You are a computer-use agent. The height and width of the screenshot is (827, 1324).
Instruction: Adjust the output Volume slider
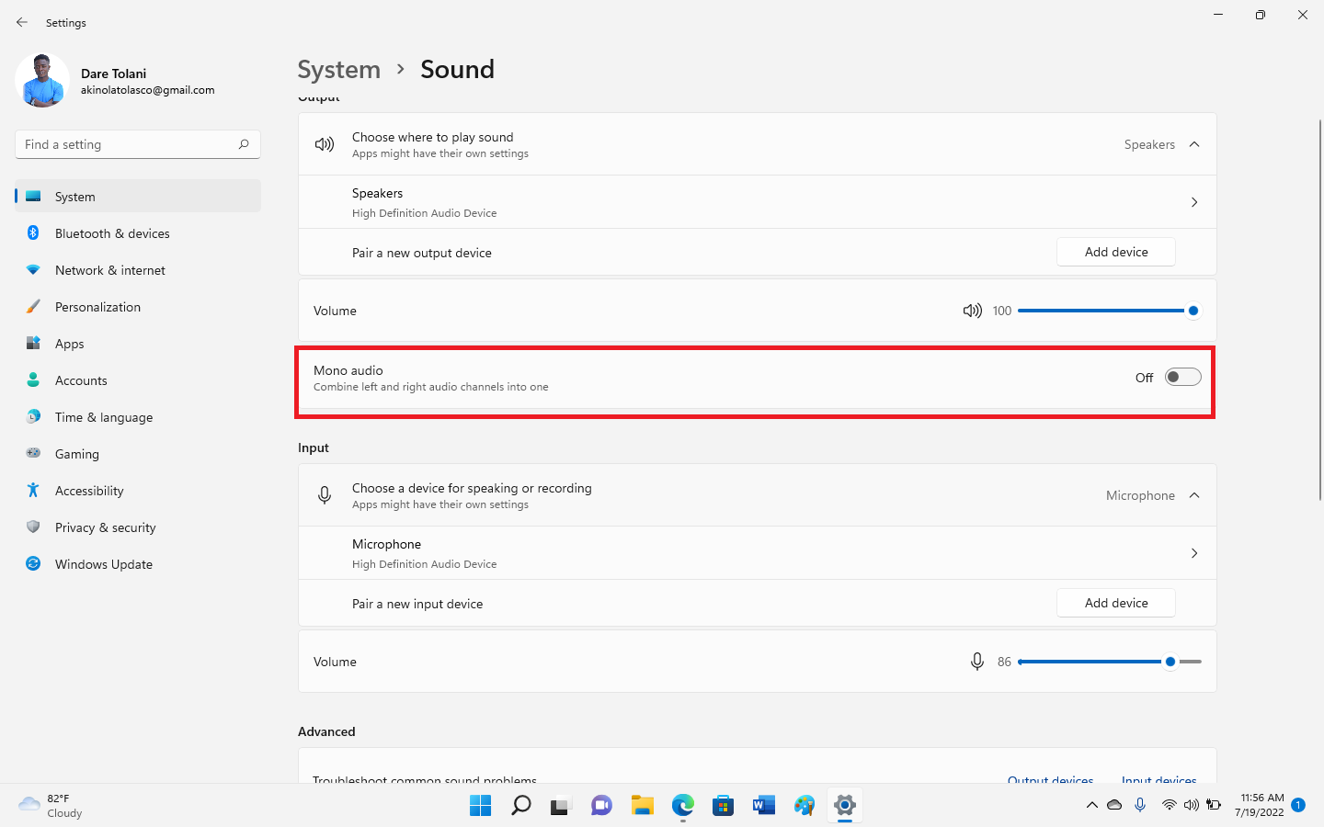click(x=1109, y=311)
